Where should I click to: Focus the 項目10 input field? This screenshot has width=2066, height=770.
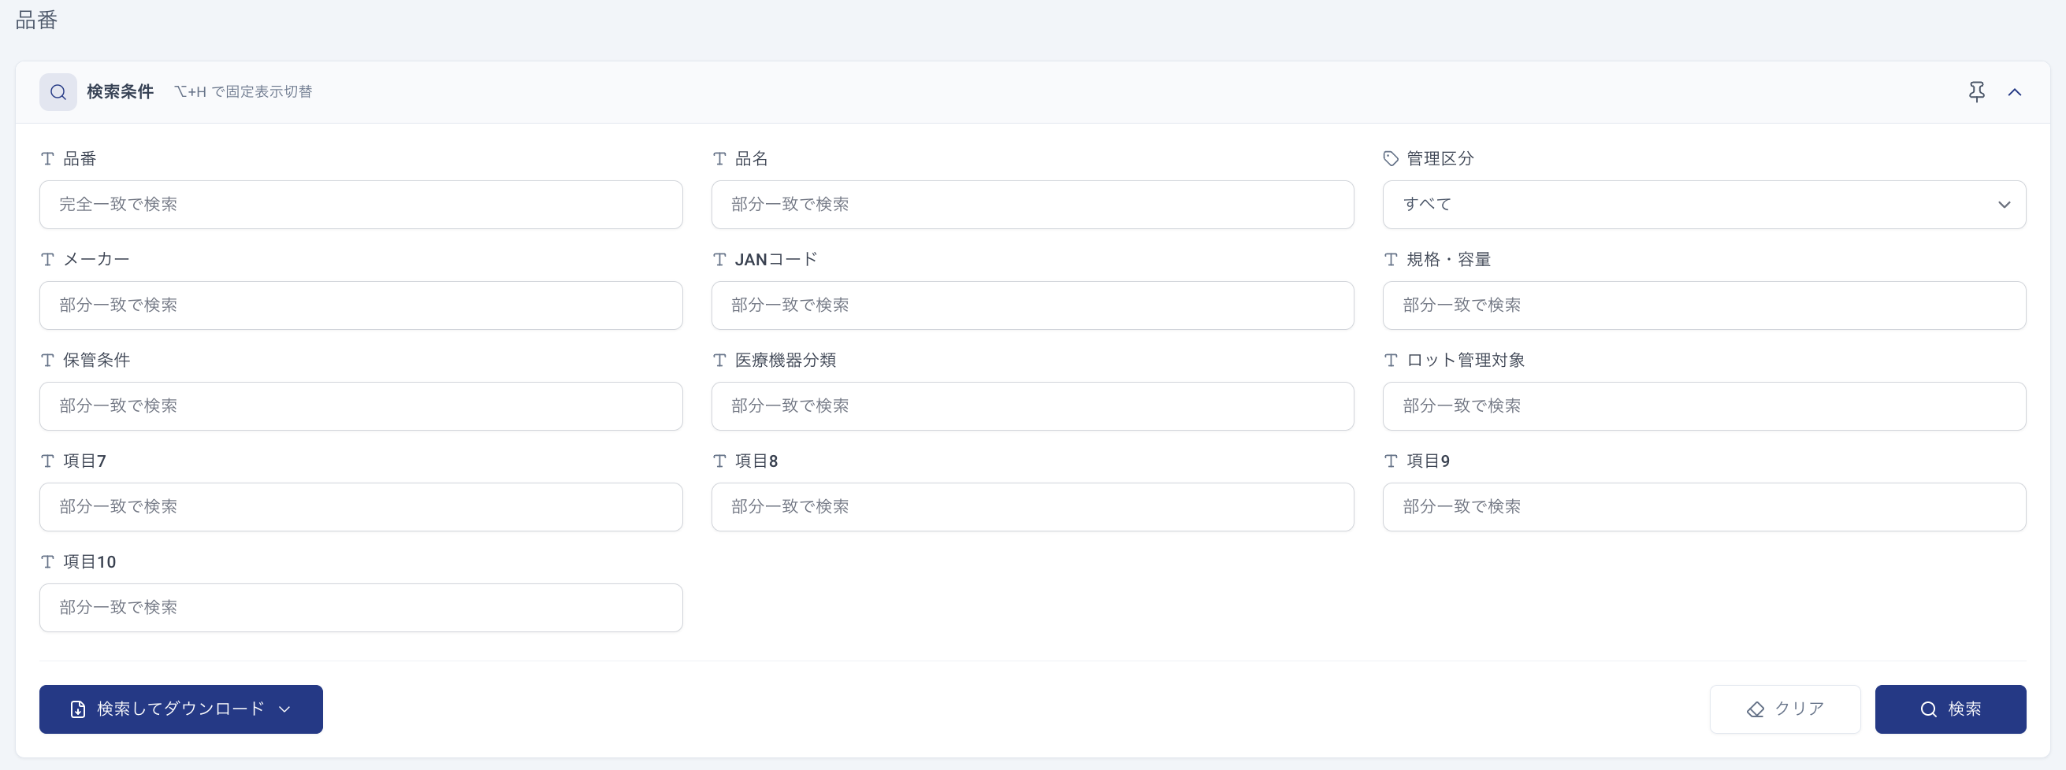click(361, 607)
